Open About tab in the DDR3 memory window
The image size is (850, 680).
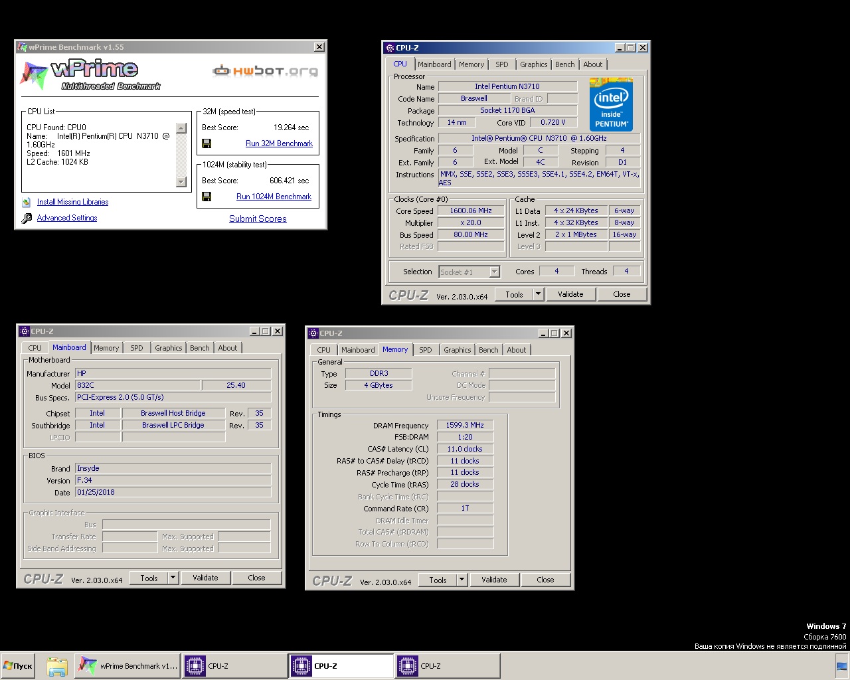click(x=517, y=350)
